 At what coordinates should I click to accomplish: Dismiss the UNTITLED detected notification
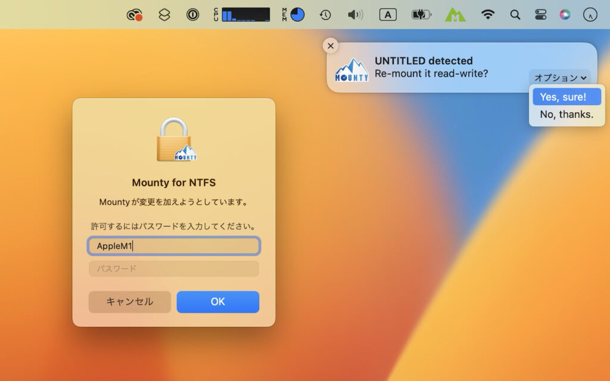(331, 45)
